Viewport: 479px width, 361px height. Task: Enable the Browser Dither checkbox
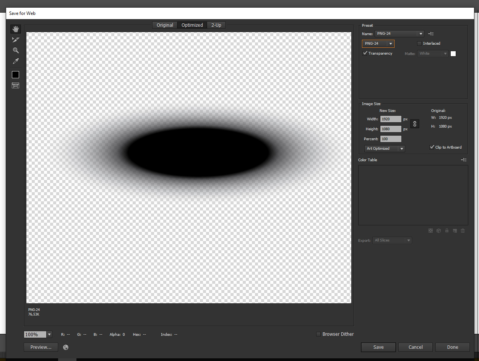click(x=318, y=334)
